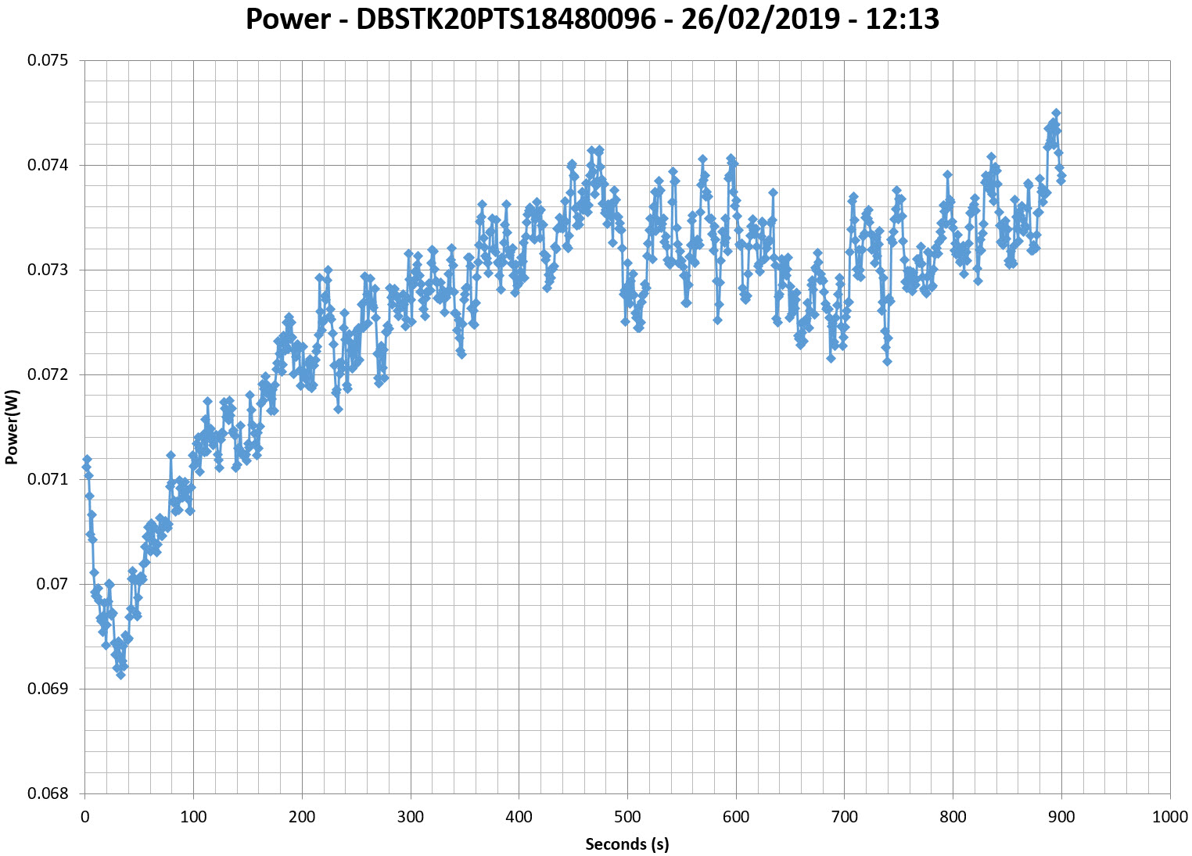Select the lowest data point below 0.0692
1192x856 pixels.
point(120,674)
